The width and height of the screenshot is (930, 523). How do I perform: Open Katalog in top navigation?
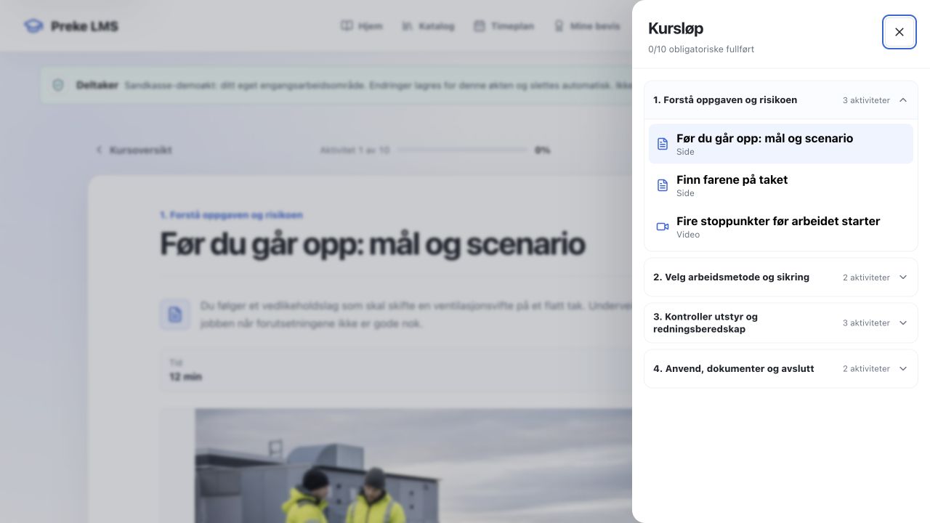click(x=428, y=26)
